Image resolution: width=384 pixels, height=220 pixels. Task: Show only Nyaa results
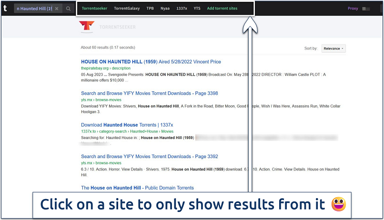(x=165, y=9)
